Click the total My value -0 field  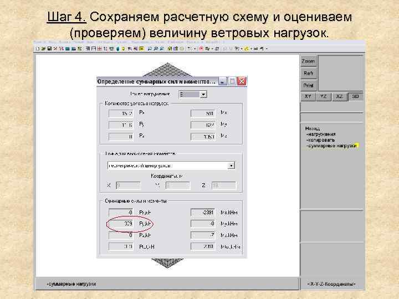pyautogui.click(x=203, y=224)
